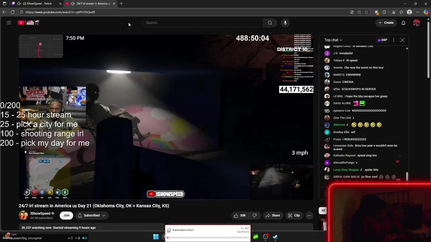This screenshot has width=431, height=242.
Task: Click the search magnifier button
Action: coord(270,23)
